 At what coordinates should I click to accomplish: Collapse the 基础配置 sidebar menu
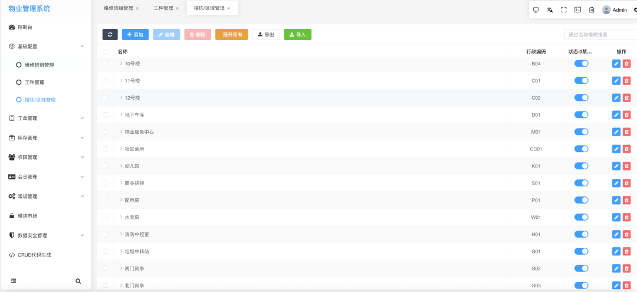[x=46, y=47]
